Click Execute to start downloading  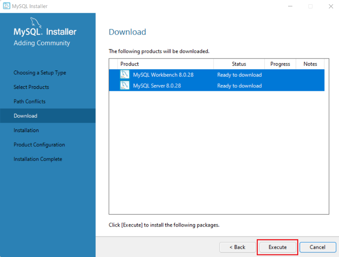278,247
